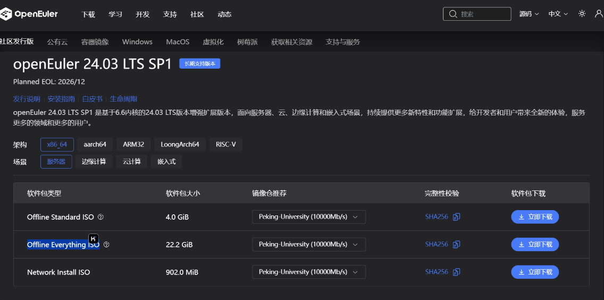Switch to the 树莓派 tab
Image resolution: width=604 pixels, height=300 pixels.
247,42
